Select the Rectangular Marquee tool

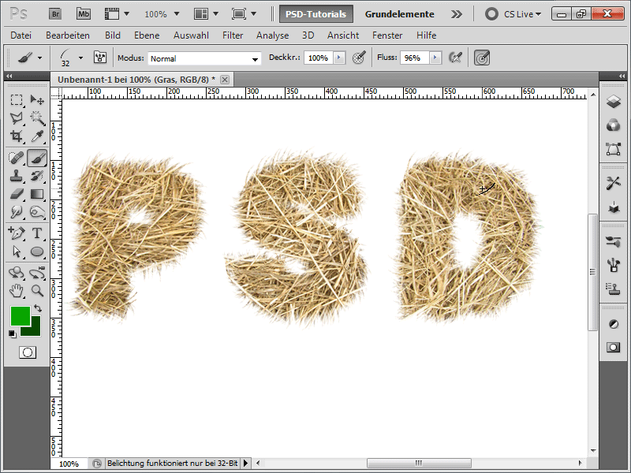17,99
